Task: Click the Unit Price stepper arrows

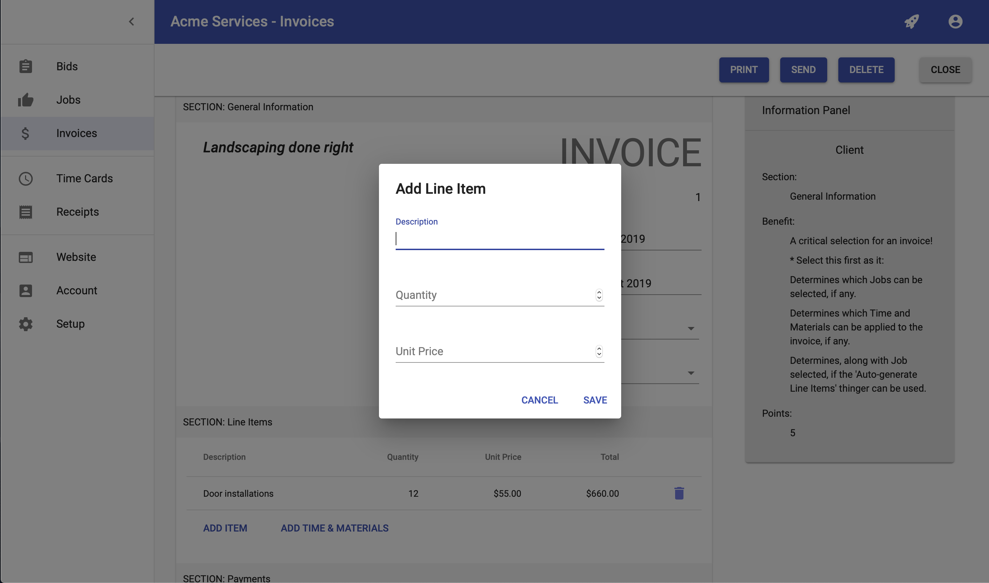Action: (x=599, y=351)
